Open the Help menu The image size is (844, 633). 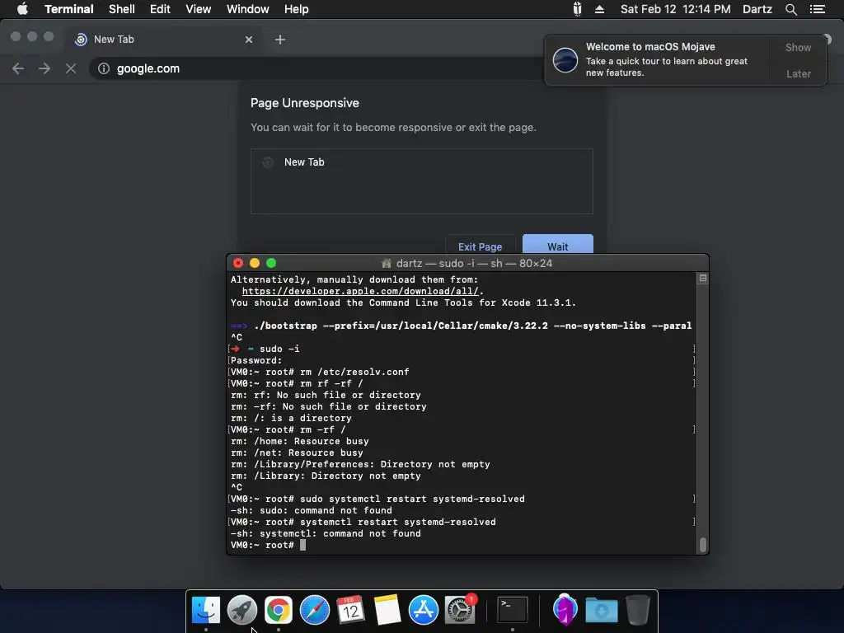(x=296, y=9)
